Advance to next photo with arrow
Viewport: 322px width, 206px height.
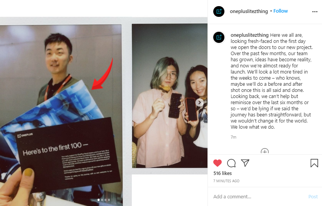pos(199,103)
